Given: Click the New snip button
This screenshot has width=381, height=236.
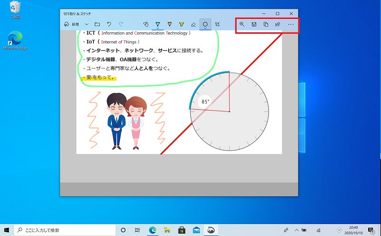Looking at the screenshot, I should 72,24.
